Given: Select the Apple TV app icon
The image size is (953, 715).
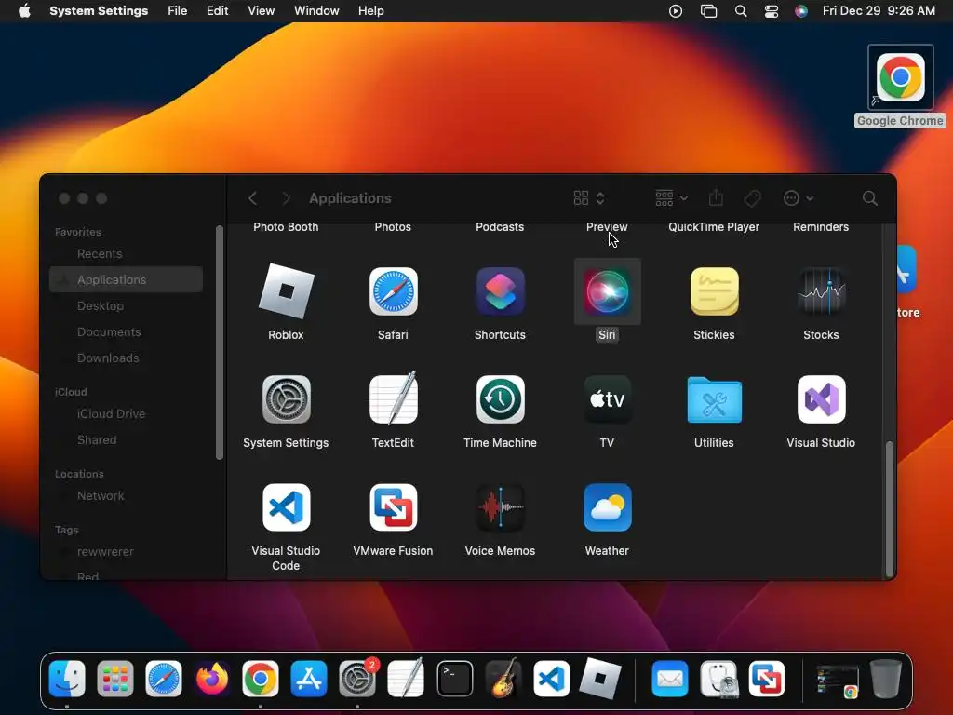Looking at the screenshot, I should (607, 399).
